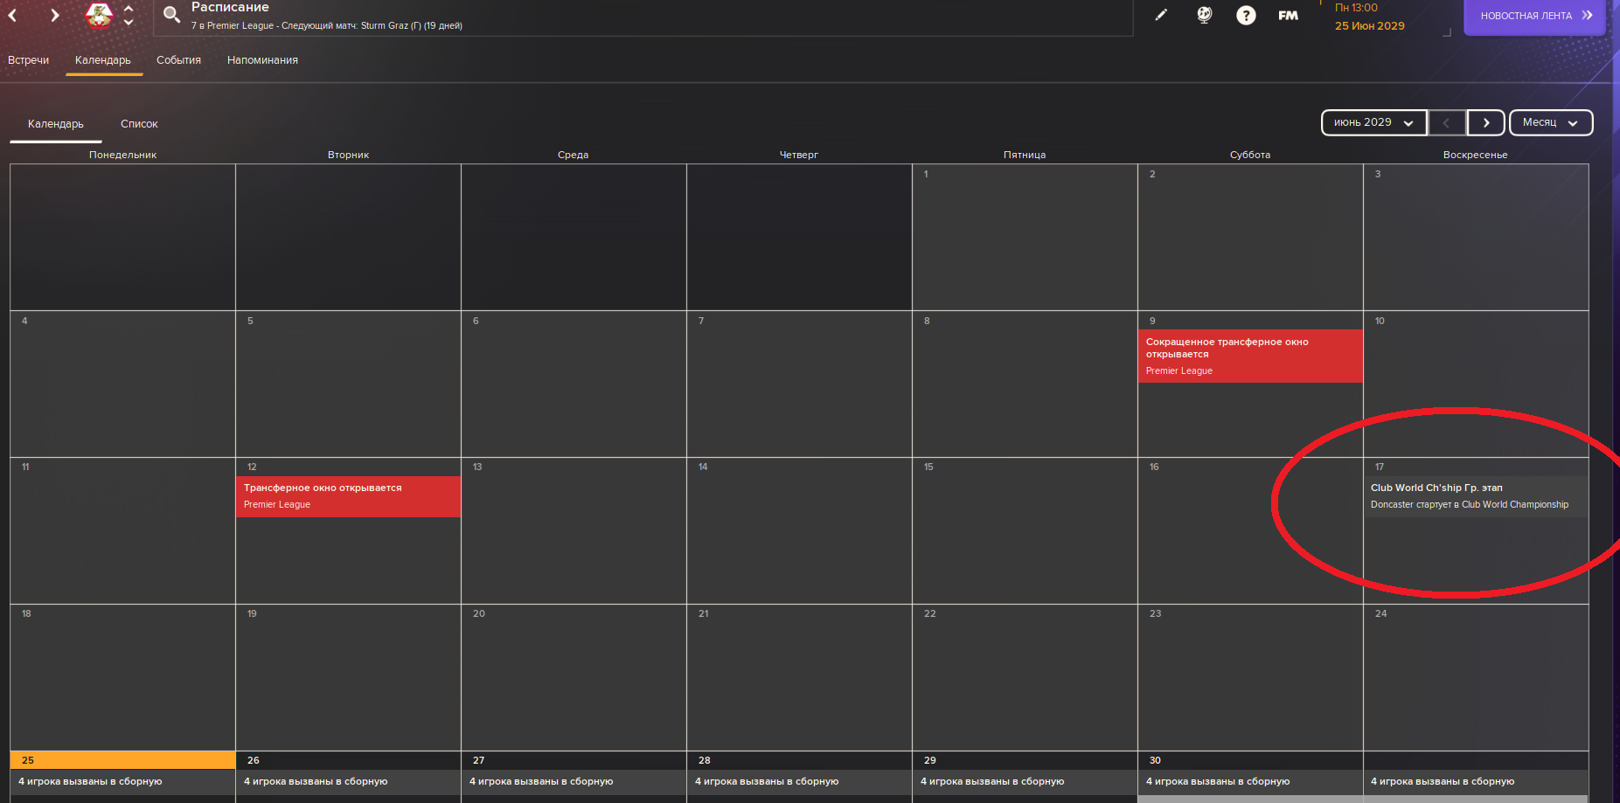Go to the previous month
Screen dimensions: 1620x803
1447,122
